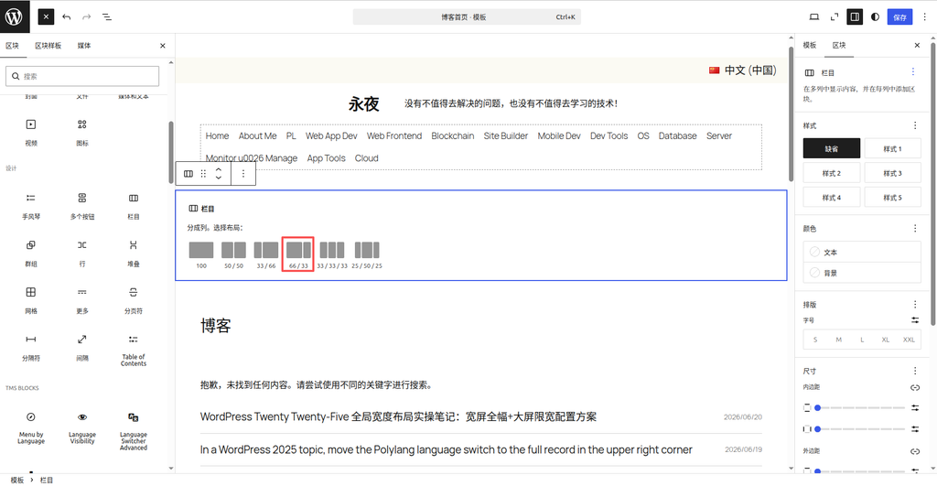Screen dimensions: 937x486
Task: Open the desktop view preview option
Action: pos(813,16)
